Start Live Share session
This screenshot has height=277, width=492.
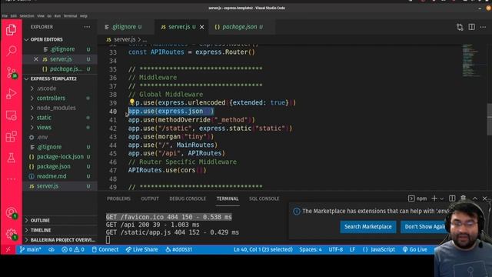pos(141,249)
